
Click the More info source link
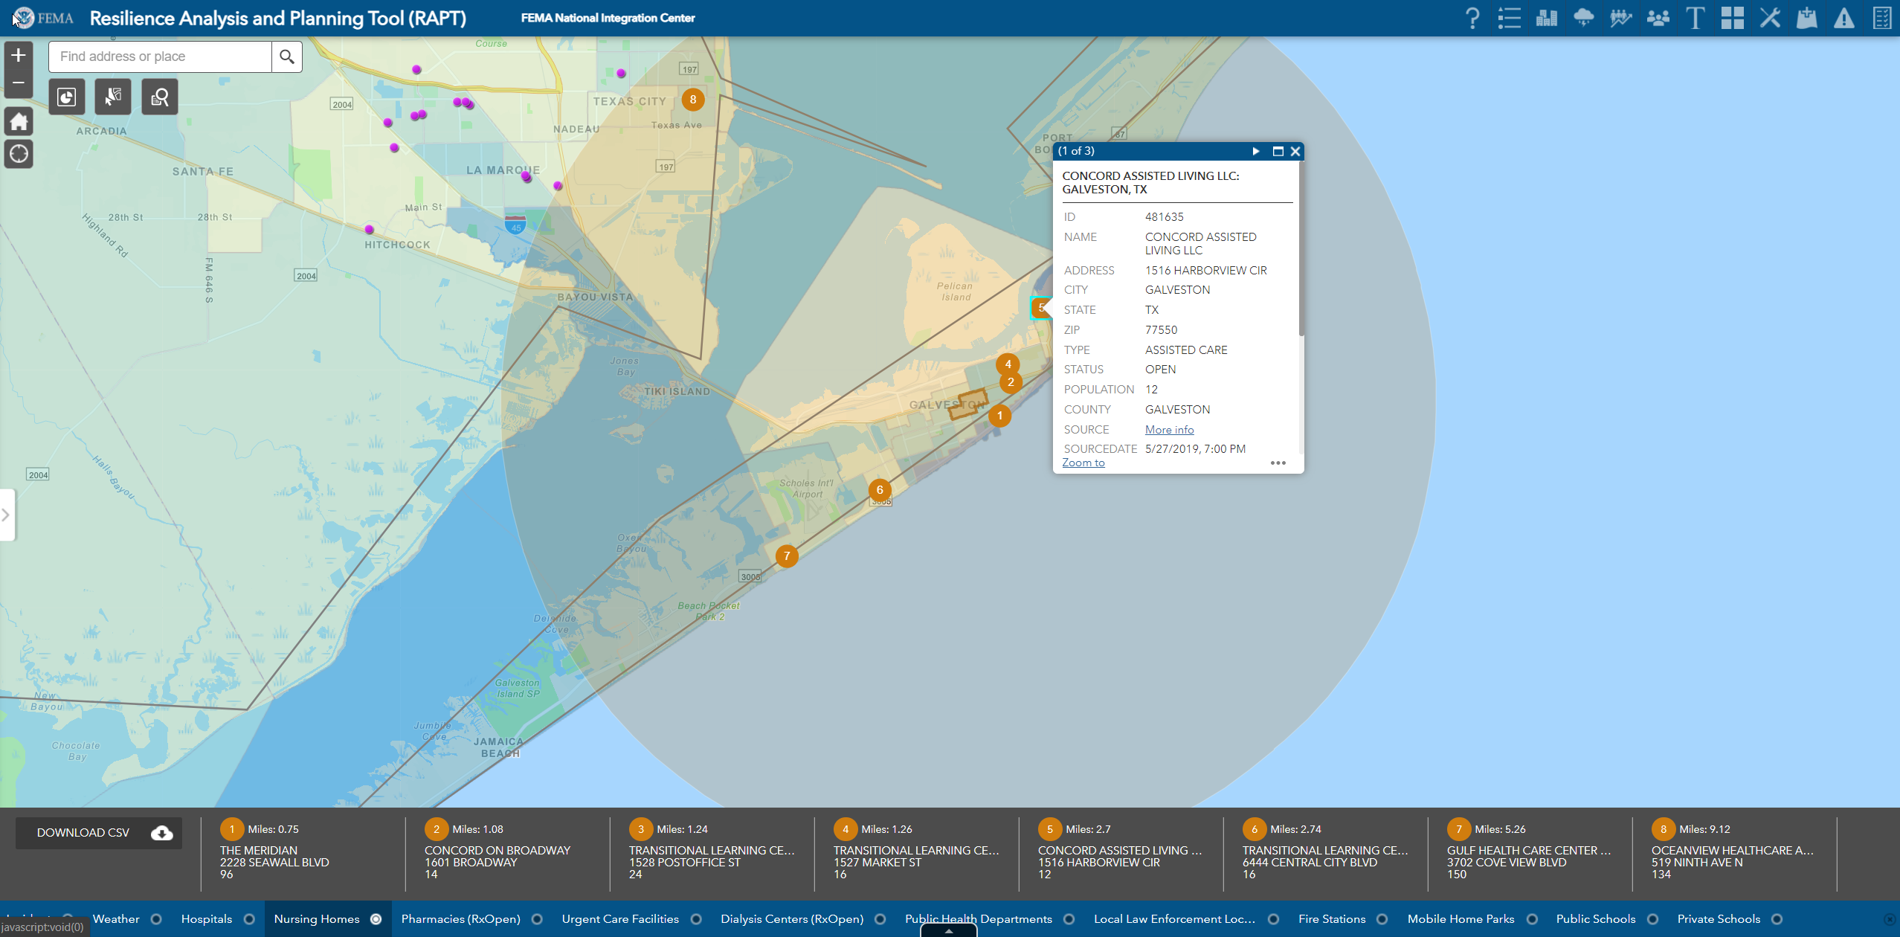(x=1168, y=429)
